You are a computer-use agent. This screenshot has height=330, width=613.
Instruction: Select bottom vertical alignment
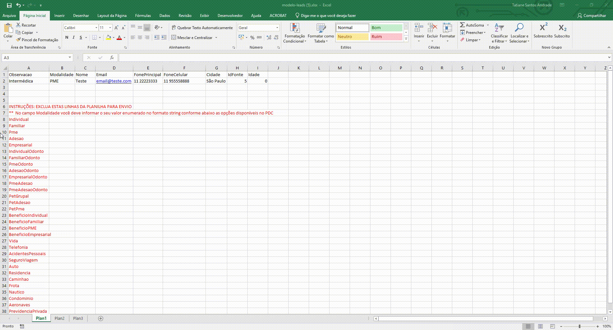tap(147, 28)
